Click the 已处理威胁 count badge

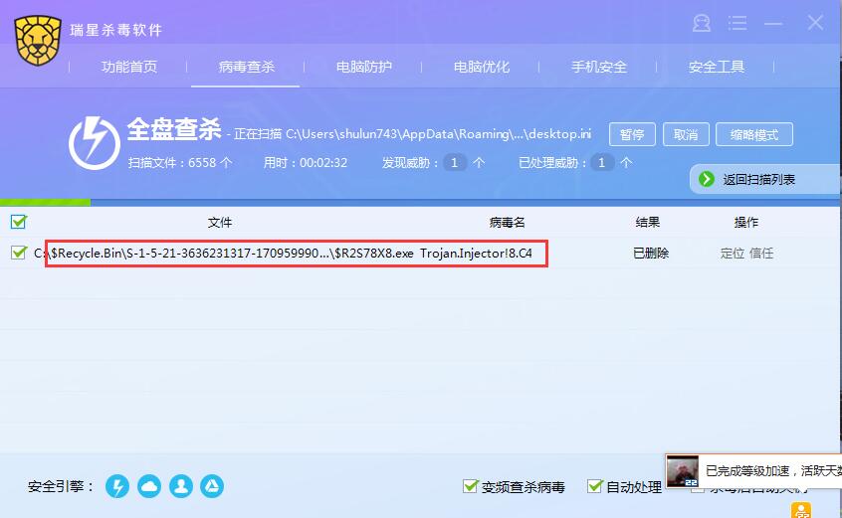click(x=601, y=162)
